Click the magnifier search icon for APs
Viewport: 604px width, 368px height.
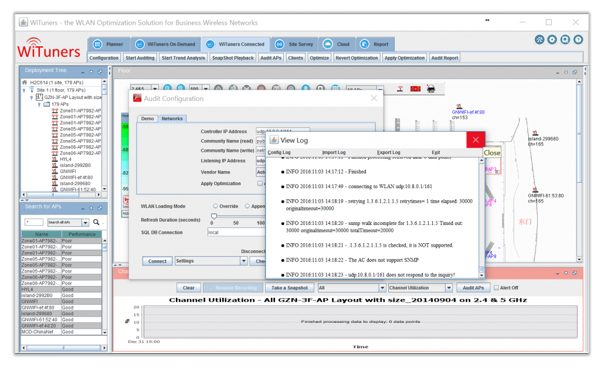click(x=96, y=222)
